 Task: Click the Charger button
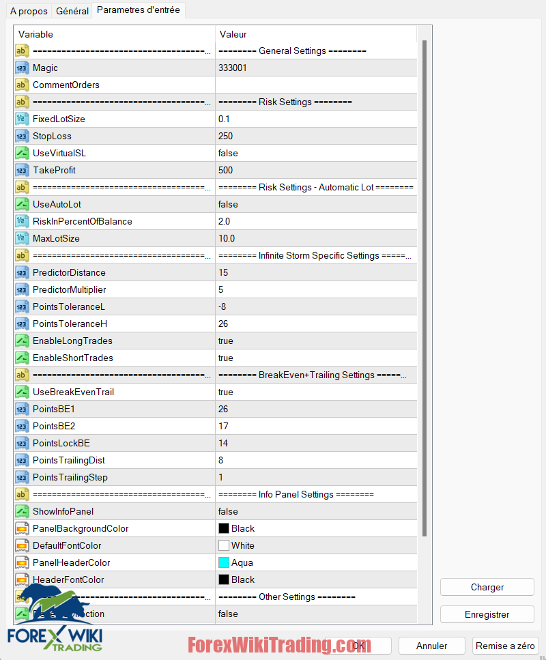coord(487,587)
